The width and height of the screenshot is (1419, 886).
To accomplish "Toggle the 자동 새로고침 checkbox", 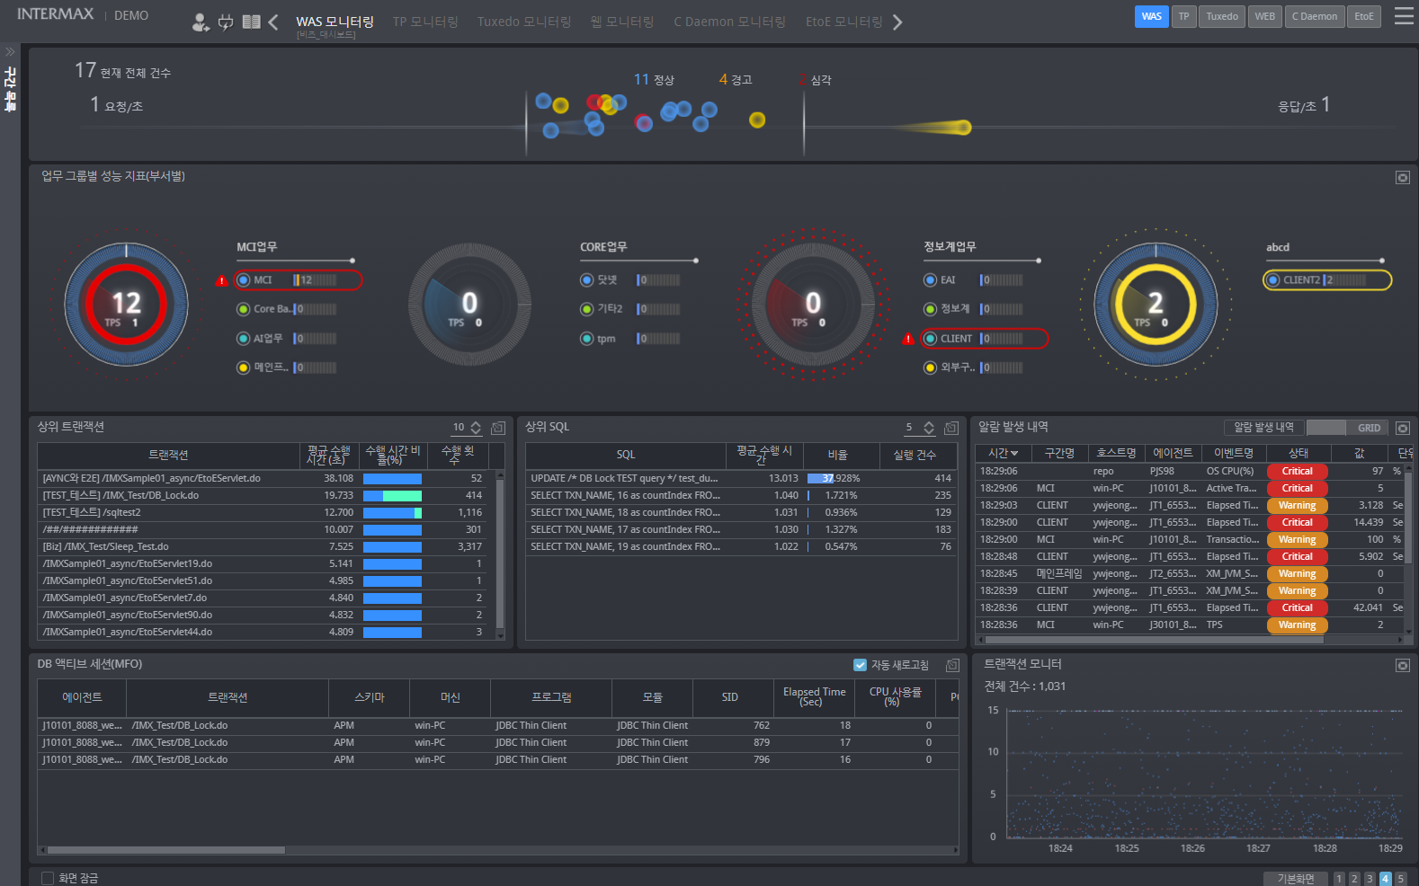I will pyautogui.click(x=860, y=665).
